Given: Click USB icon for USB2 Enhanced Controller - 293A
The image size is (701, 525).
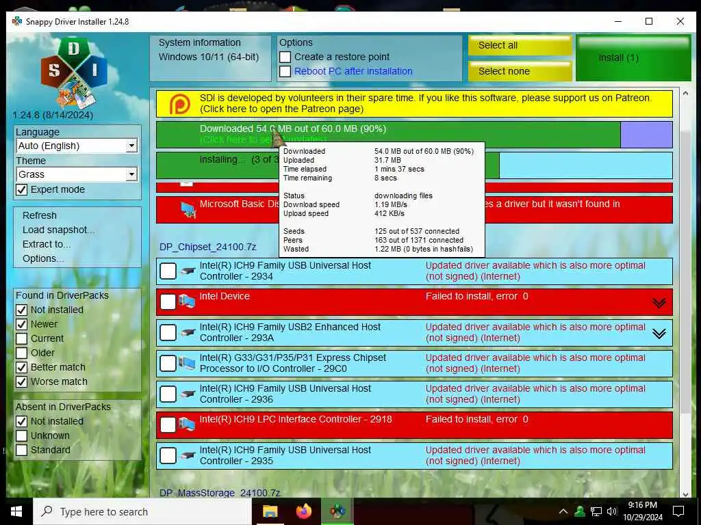Looking at the screenshot, I should pyautogui.click(x=188, y=333).
